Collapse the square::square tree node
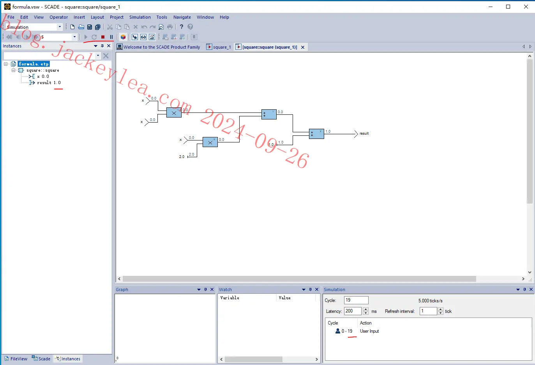Screen dimensions: 535x365 pyautogui.click(x=14, y=70)
